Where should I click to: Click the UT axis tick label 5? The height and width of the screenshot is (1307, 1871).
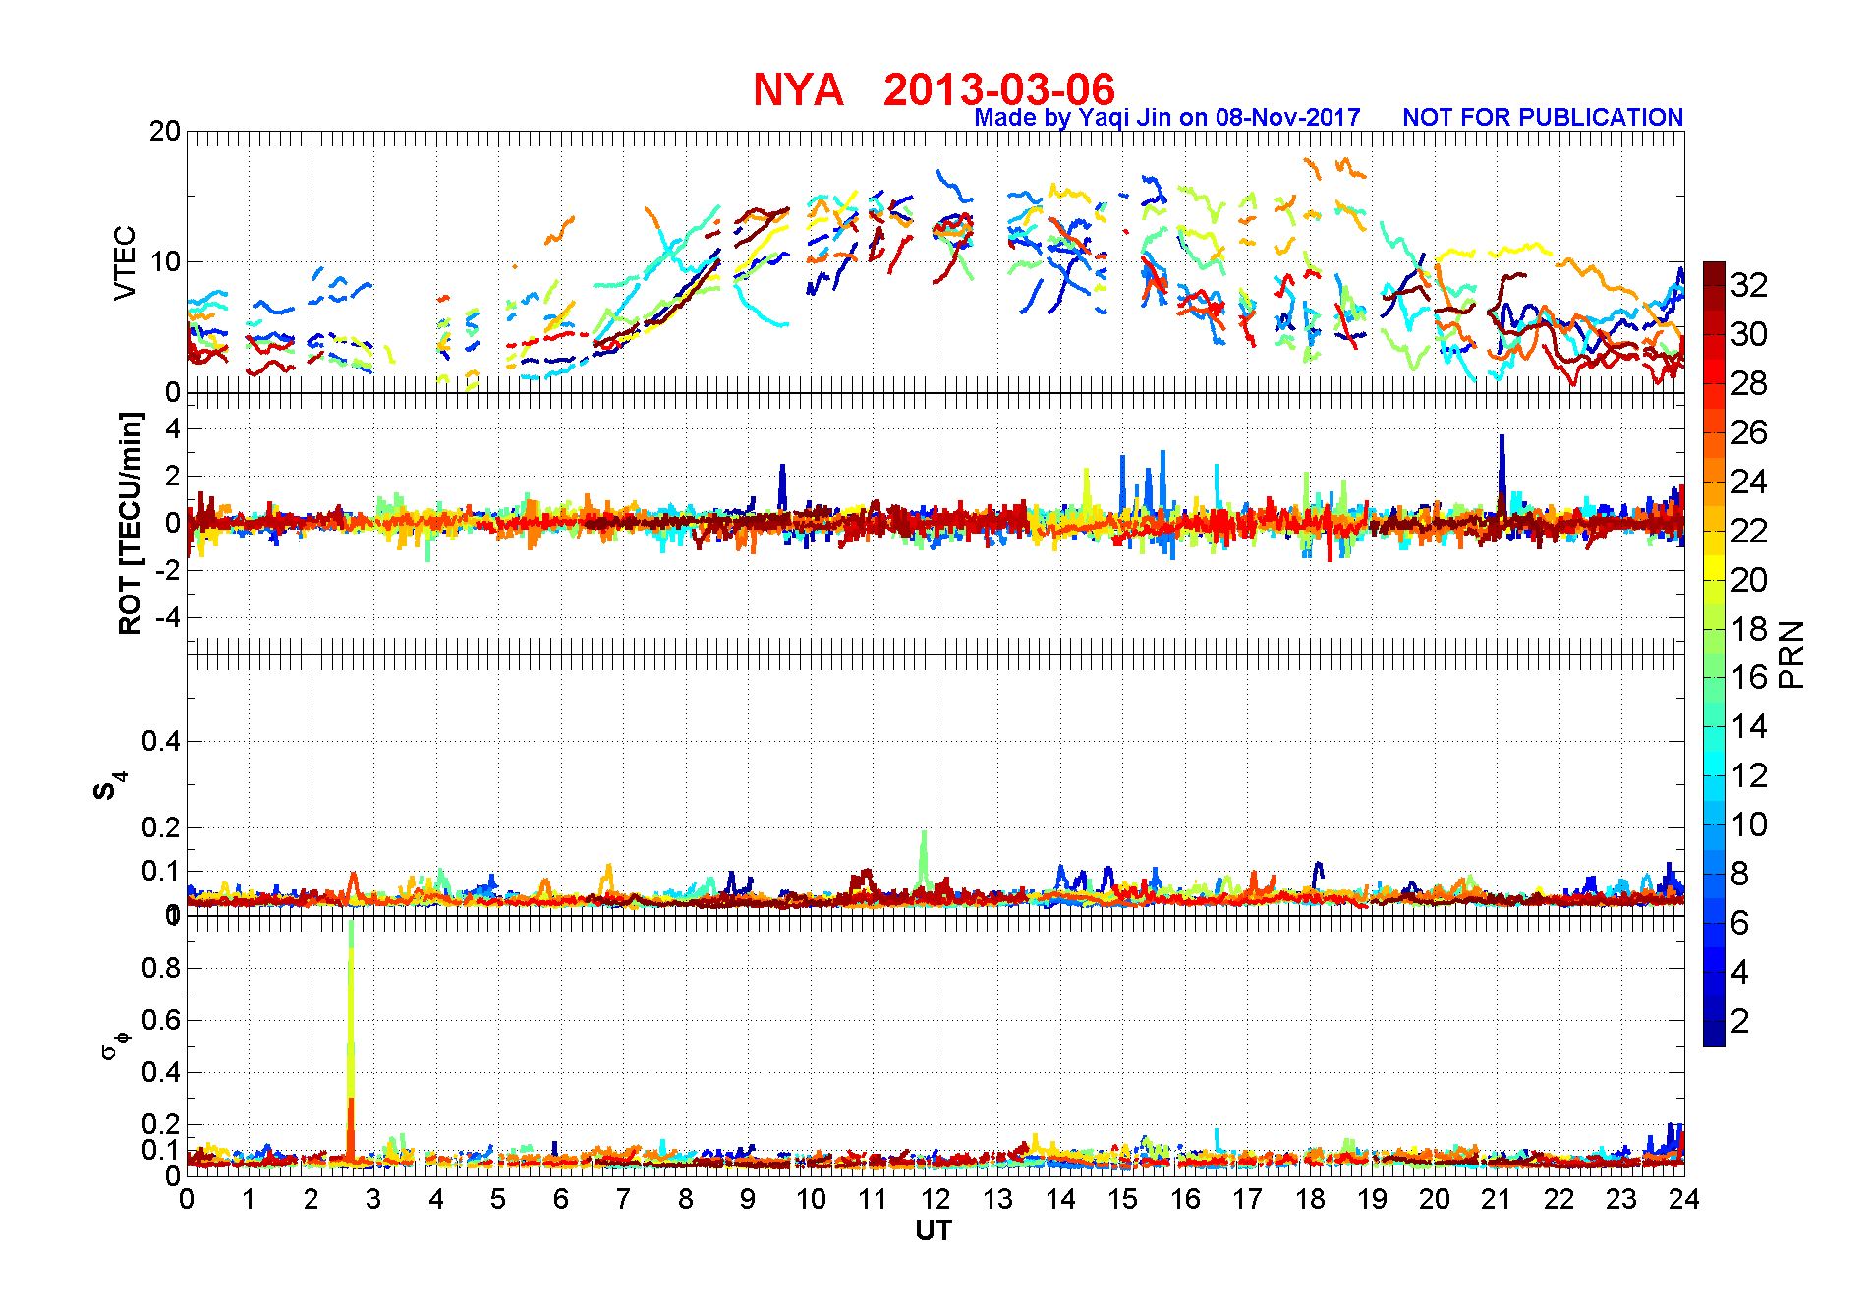click(498, 1200)
